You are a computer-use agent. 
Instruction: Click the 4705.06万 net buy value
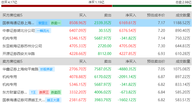pyautogui.click(x=127, y=46)
